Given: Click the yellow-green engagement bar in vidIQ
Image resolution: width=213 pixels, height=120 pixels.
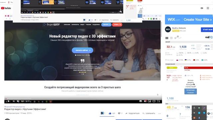Looking at the screenshot, I should (x=172, y=68).
